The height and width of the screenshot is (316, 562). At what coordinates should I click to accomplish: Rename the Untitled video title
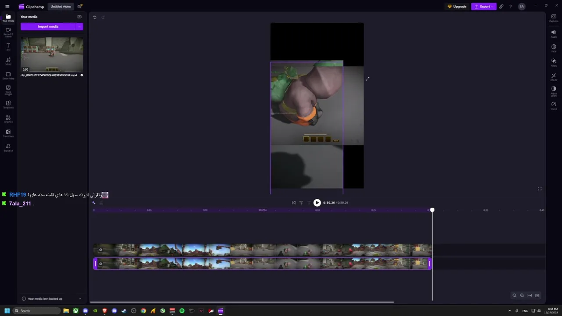click(x=61, y=7)
